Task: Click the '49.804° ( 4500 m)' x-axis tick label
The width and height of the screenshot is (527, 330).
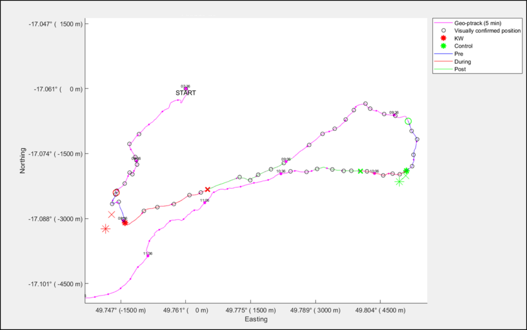Action: coord(380,310)
